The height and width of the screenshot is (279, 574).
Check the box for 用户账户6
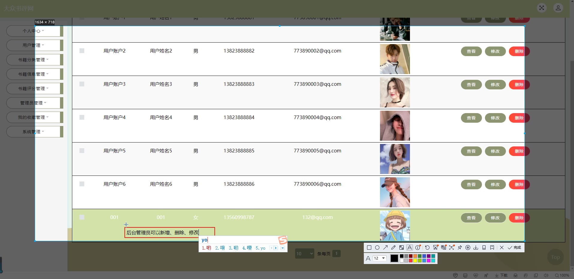82,184
